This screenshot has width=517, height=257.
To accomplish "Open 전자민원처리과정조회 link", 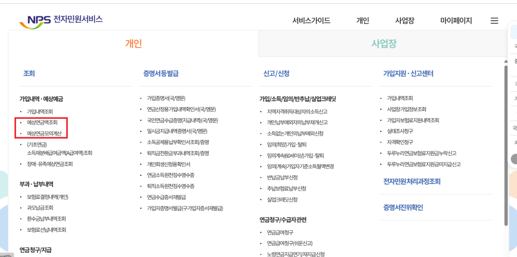I will click(x=412, y=181).
